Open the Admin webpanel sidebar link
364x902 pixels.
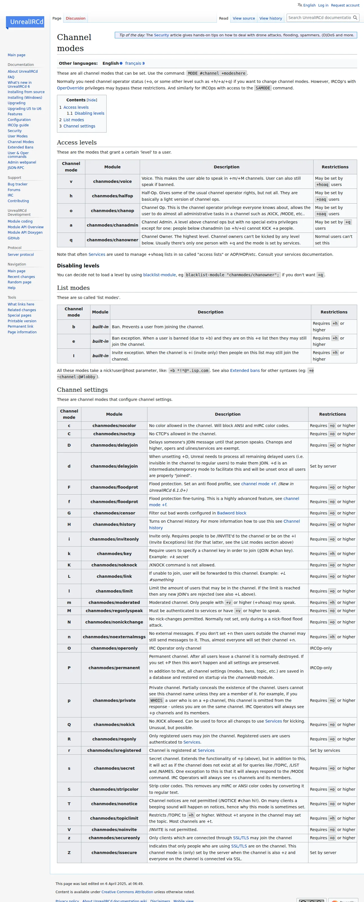click(x=22, y=162)
